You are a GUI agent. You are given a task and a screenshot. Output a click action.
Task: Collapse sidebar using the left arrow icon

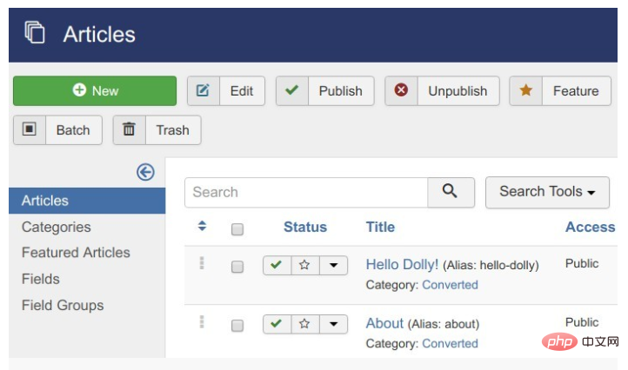pos(145,172)
